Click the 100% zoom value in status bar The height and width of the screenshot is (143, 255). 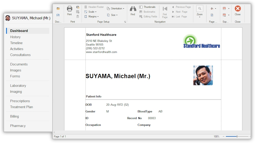[216, 137]
